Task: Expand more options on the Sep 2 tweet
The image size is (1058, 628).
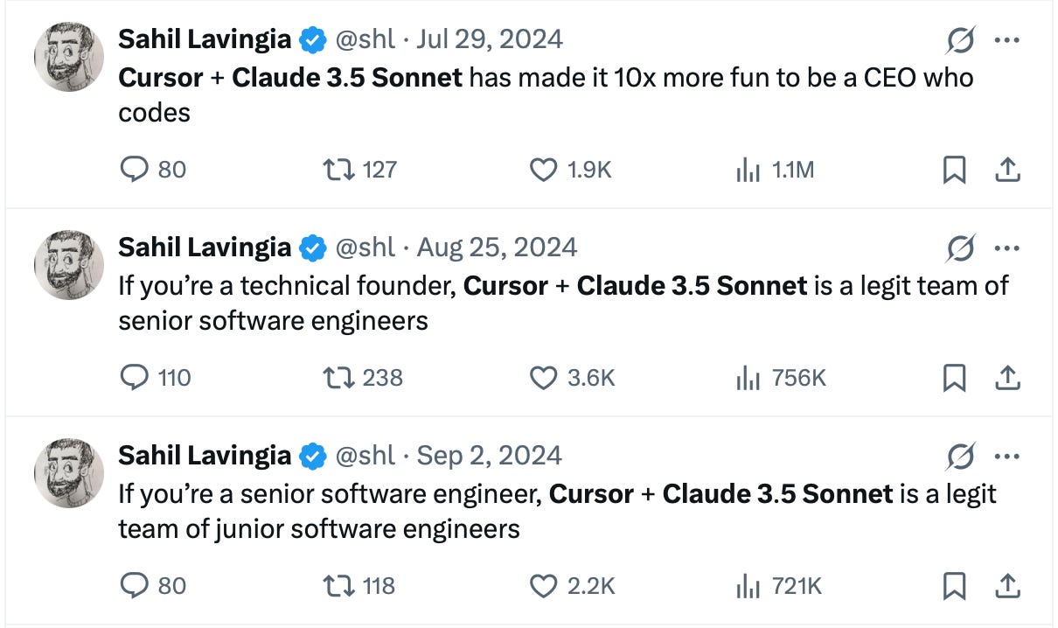Action: point(1006,457)
